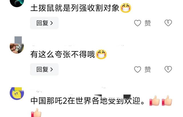Select the comment text 有这么夸张不得哦
Screen dimensions: 183x117
(63, 55)
